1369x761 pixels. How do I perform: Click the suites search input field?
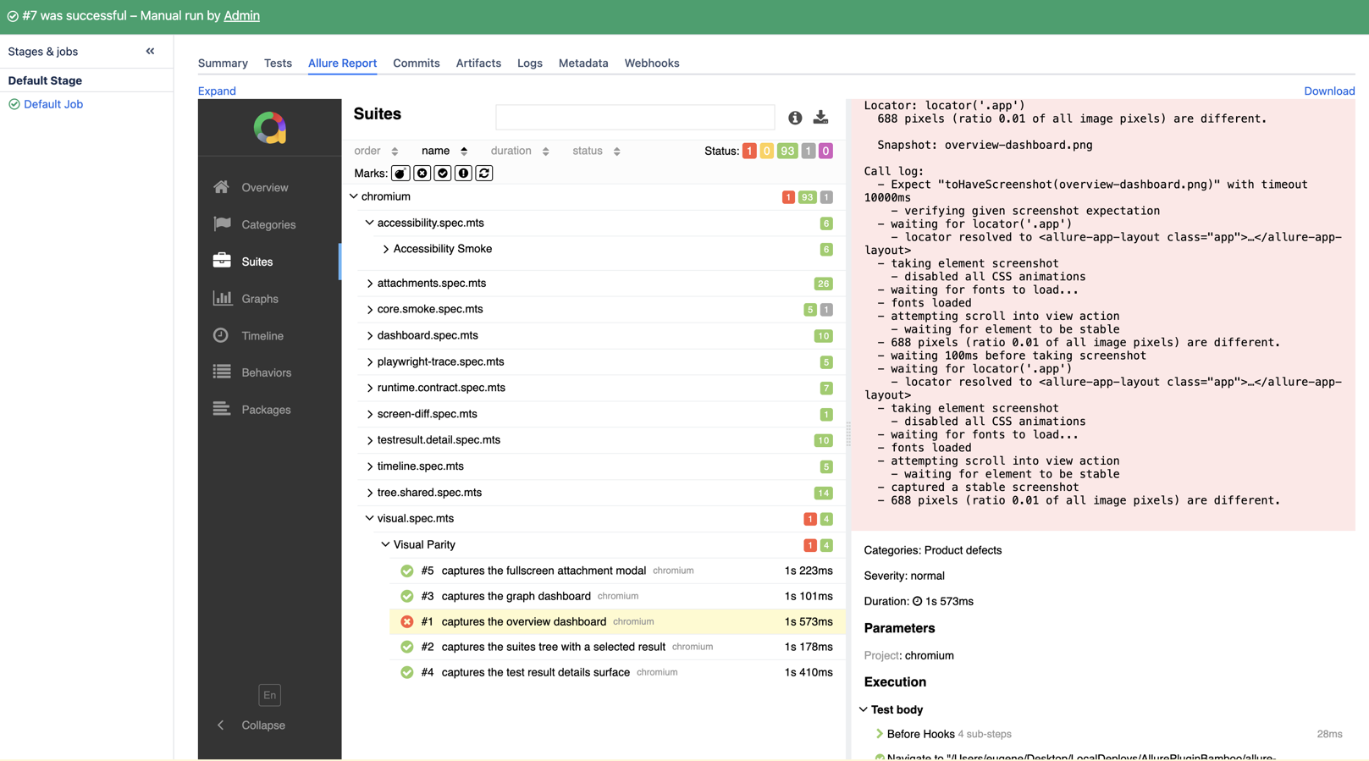tap(635, 117)
